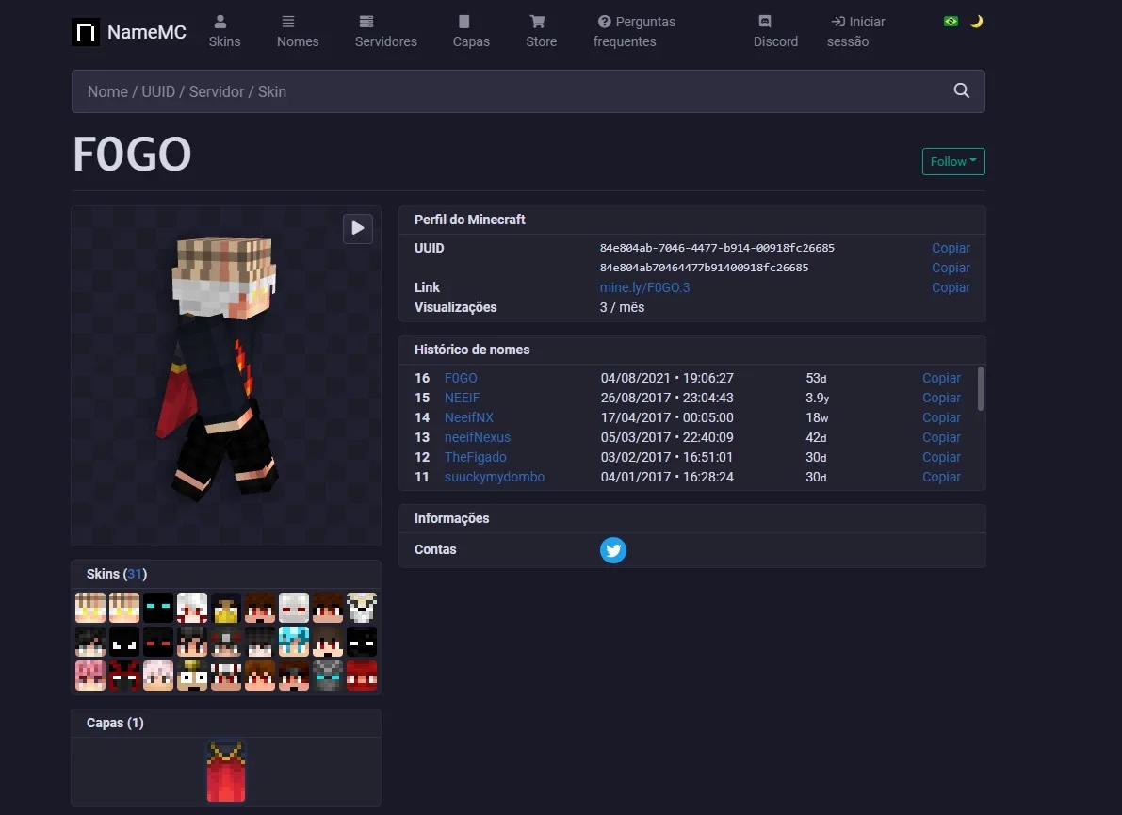This screenshot has height=815, width=1122.
Task: Play the skin animation
Action: click(x=358, y=228)
